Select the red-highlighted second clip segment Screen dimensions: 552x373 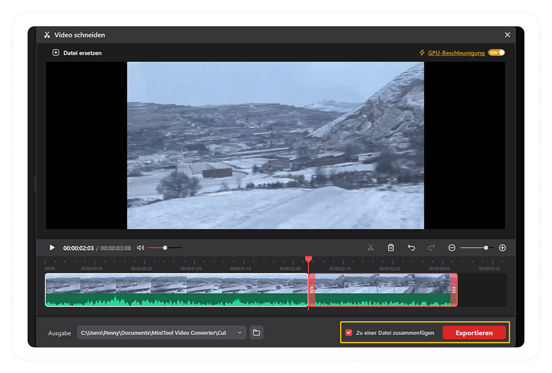[383, 290]
